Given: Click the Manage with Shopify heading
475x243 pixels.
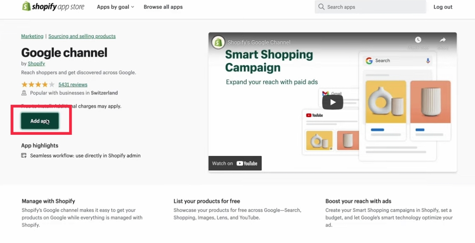Looking at the screenshot, I should [48, 201].
